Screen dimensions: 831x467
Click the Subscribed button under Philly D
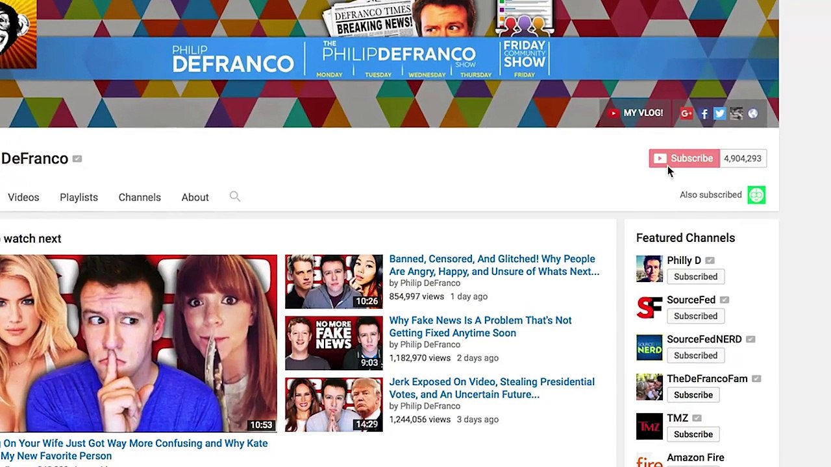coord(695,277)
